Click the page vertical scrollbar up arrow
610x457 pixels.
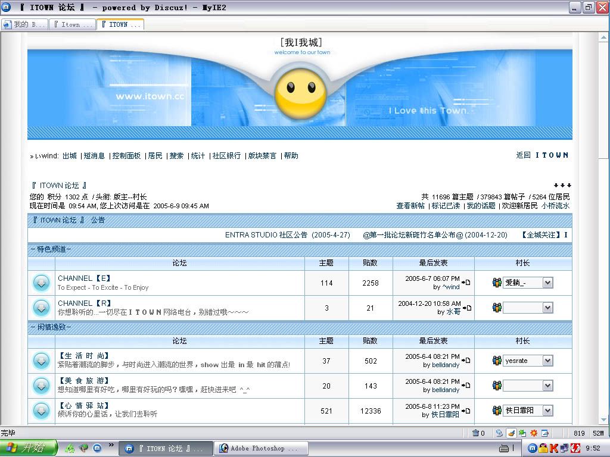(603, 37)
